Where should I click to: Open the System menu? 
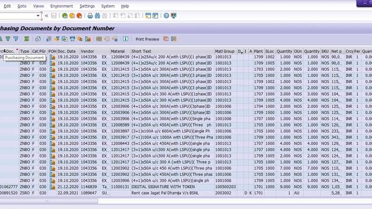click(108, 6)
